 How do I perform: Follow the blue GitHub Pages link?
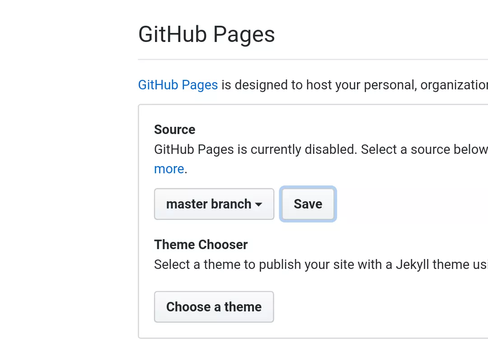[178, 85]
